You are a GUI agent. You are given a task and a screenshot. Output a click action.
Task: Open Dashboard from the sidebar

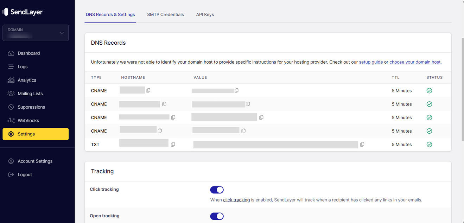pos(36,53)
